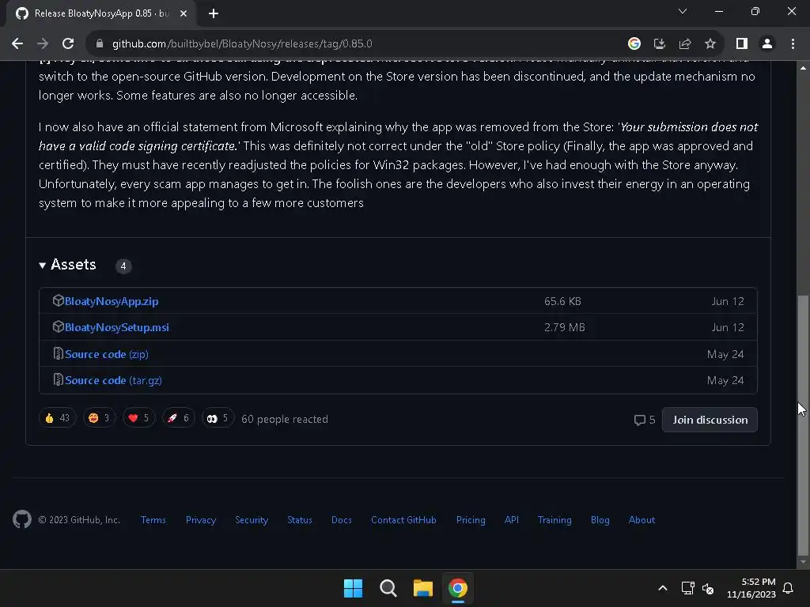Click 60 people reacted text
The width and height of the screenshot is (810, 607).
pos(285,419)
